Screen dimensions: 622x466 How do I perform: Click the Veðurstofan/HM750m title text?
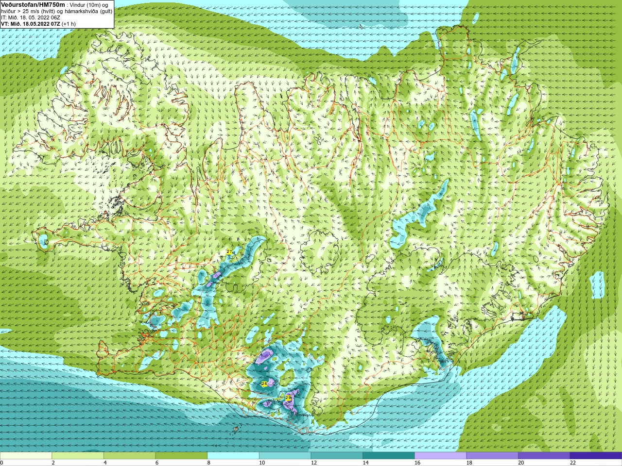[x=33, y=4]
